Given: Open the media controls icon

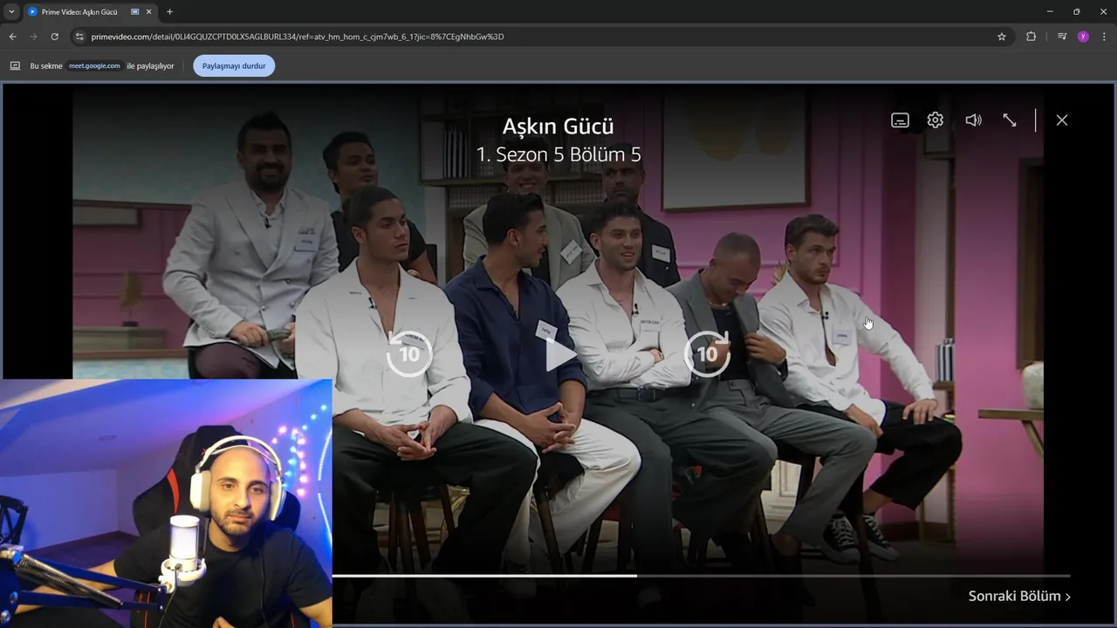Looking at the screenshot, I should pos(1061,37).
